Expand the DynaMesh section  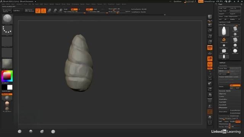point(223,105)
